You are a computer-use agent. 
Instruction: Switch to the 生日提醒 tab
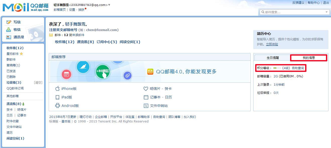(x=273, y=58)
